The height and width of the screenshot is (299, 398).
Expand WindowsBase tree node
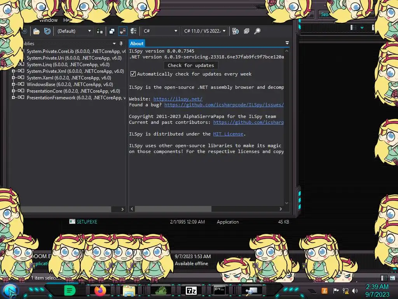[x=13, y=84]
